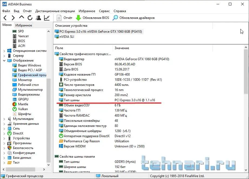This screenshot has height=179, width=249.
Task: Click the DirectX Xbox-style icon
Action: pos(9,133)
